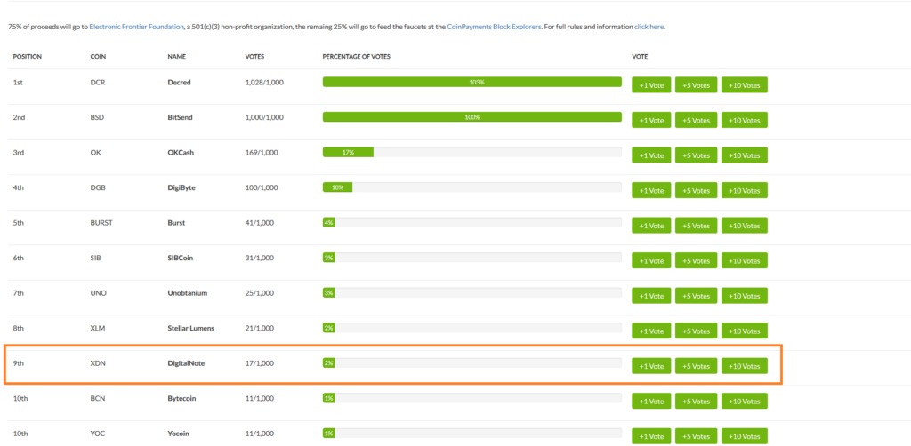This screenshot has width=911, height=446.
Task: Cast +1 Vote for OKCash
Action: pyautogui.click(x=651, y=155)
